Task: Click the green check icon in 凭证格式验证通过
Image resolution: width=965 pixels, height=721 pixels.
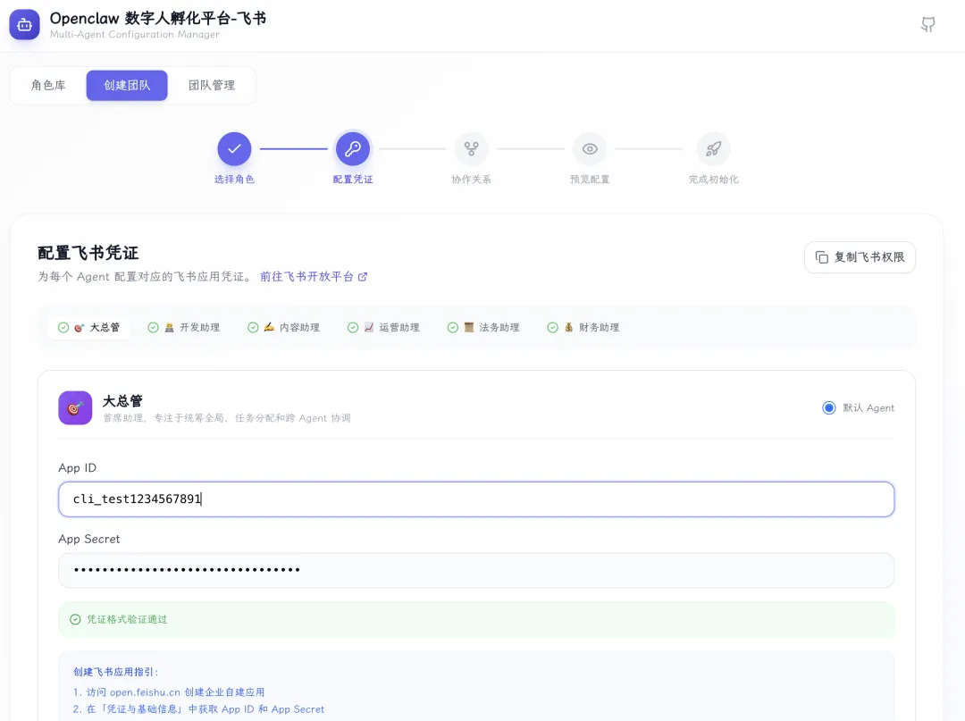Action: pyautogui.click(x=75, y=619)
